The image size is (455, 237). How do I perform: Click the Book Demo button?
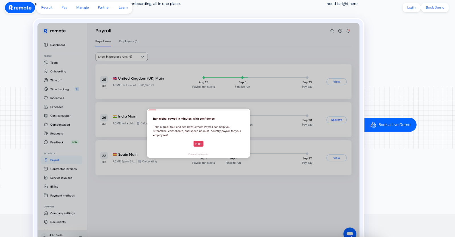tap(435, 8)
